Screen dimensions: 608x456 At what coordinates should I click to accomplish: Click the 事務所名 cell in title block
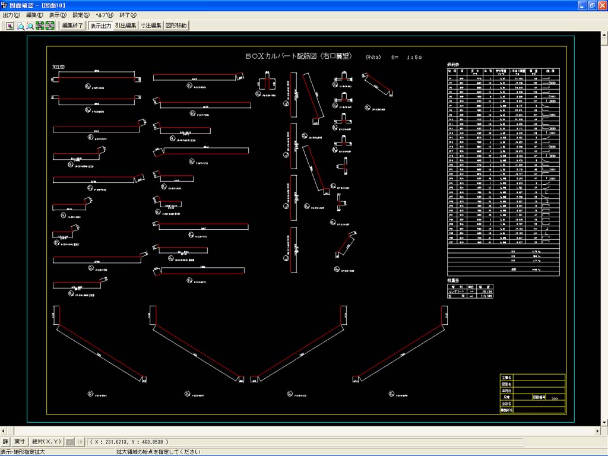506,410
